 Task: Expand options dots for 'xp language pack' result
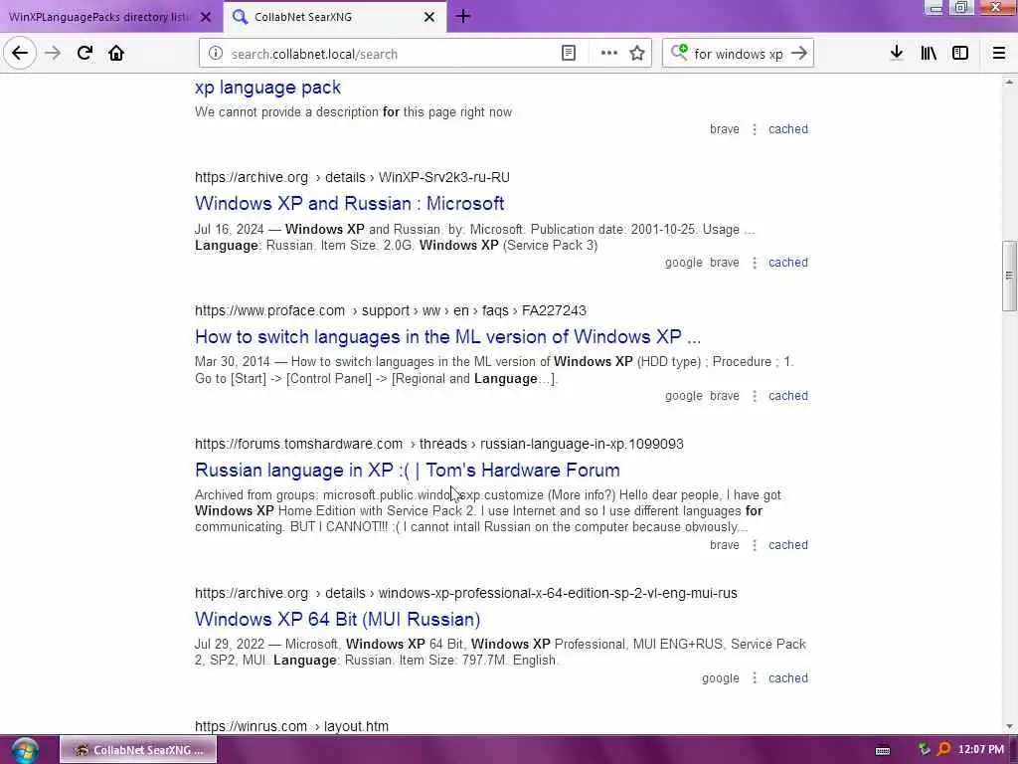pyautogui.click(x=755, y=129)
